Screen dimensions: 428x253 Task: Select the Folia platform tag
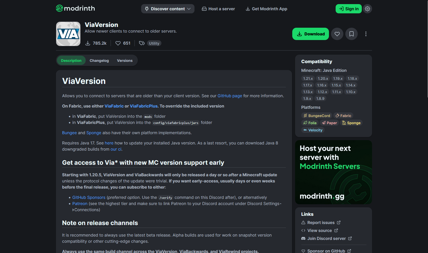[x=310, y=123]
